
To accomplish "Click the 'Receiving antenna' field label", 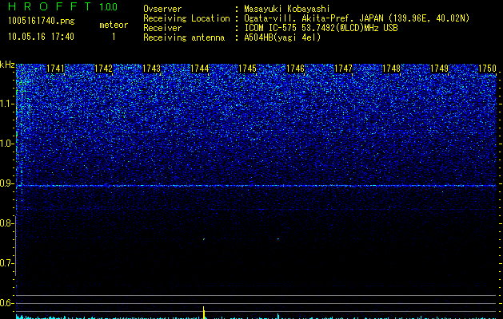I will (184, 37).
